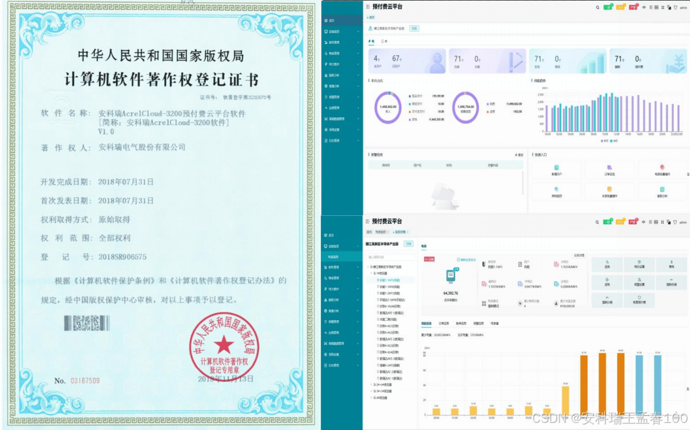The height and width of the screenshot is (430, 690).
Task: Expand the 2#+6#变压器 tree node
Action: tap(371, 384)
